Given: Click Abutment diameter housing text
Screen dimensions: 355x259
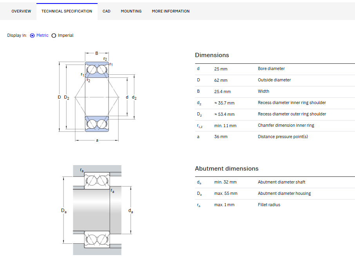Looking at the screenshot, I should (284, 193).
